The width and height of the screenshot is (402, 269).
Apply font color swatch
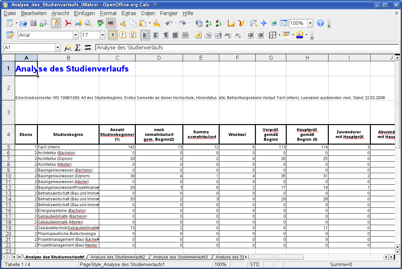point(300,35)
